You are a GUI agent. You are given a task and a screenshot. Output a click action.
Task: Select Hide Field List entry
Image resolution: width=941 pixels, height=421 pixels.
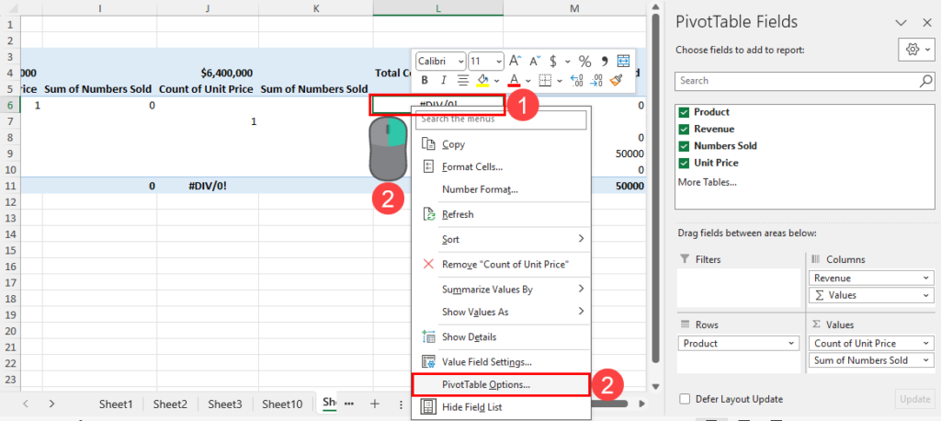coord(501,407)
